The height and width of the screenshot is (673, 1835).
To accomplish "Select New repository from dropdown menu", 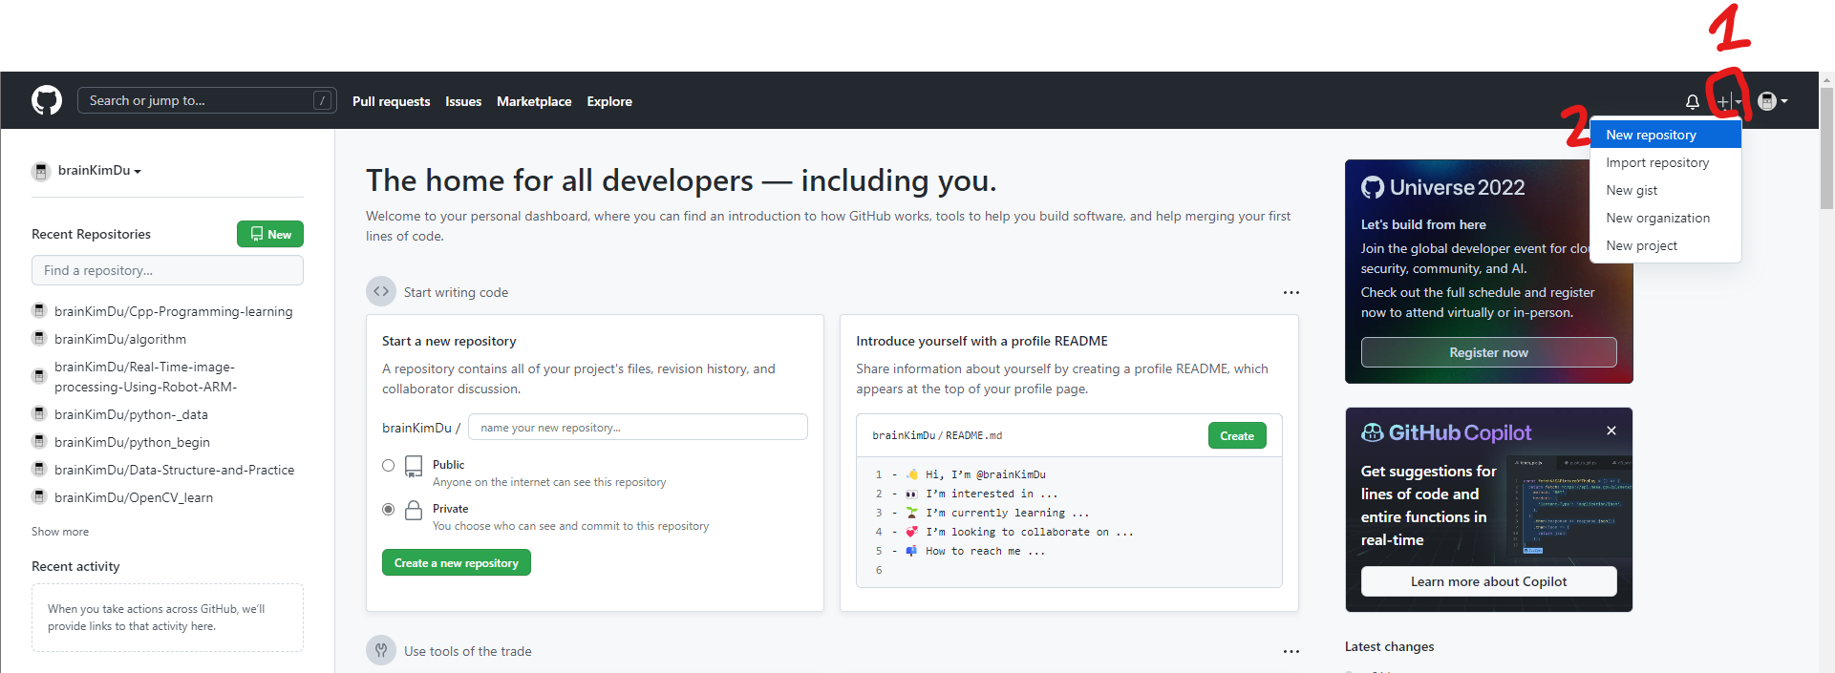I will click(1665, 135).
